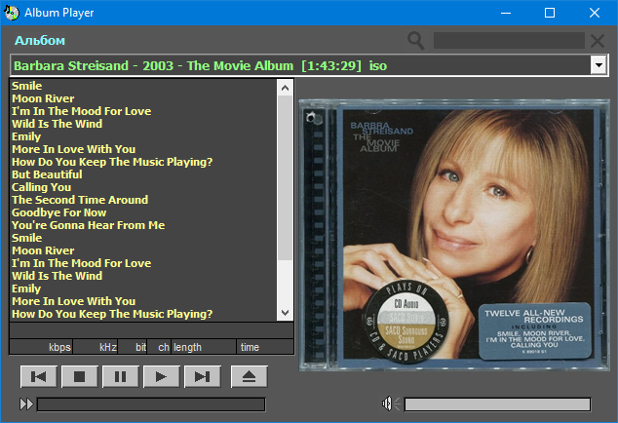Screen dimensions: 618x423
Task: Click the eject button
Action: coord(250,377)
